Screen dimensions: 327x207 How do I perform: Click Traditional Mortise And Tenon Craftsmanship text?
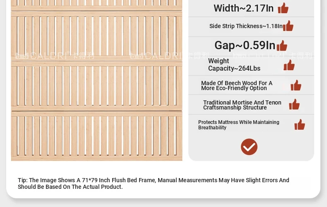point(242,105)
